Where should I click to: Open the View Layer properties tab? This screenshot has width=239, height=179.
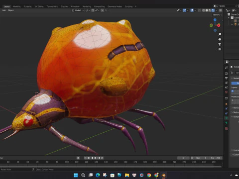click(x=227, y=83)
